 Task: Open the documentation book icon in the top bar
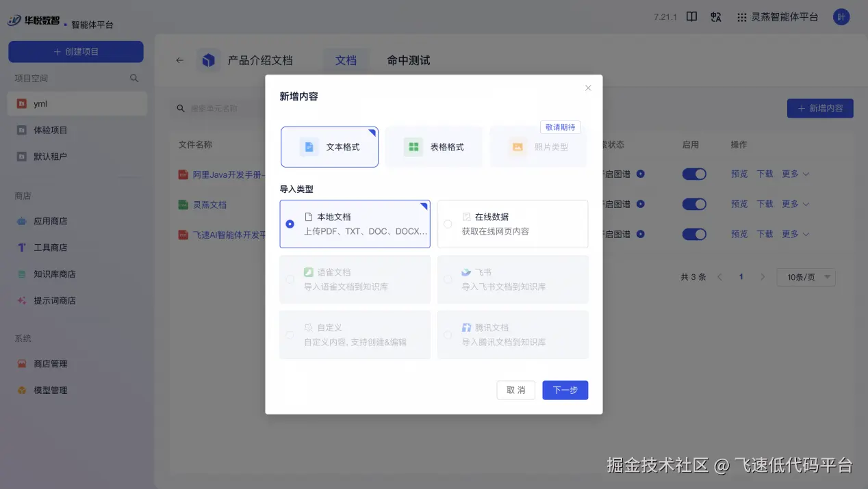click(691, 16)
